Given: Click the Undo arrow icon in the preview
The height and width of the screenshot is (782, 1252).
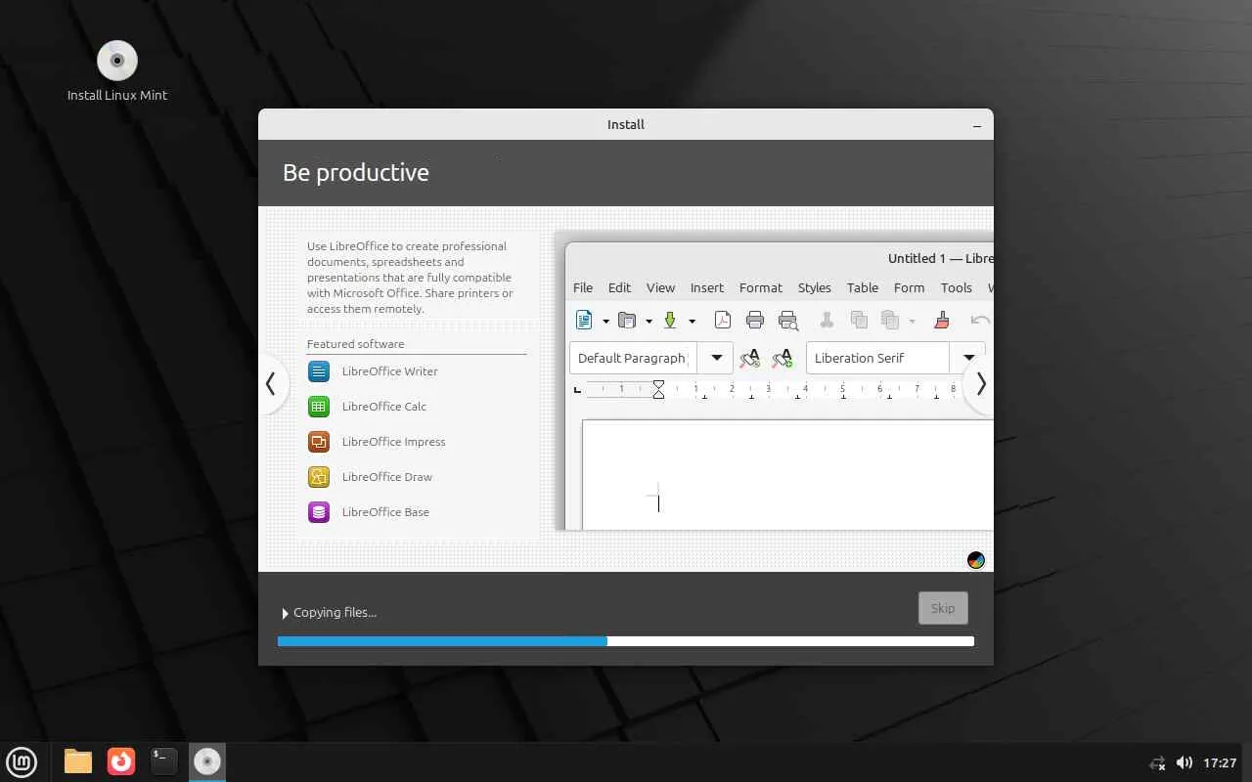Looking at the screenshot, I should [980, 320].
